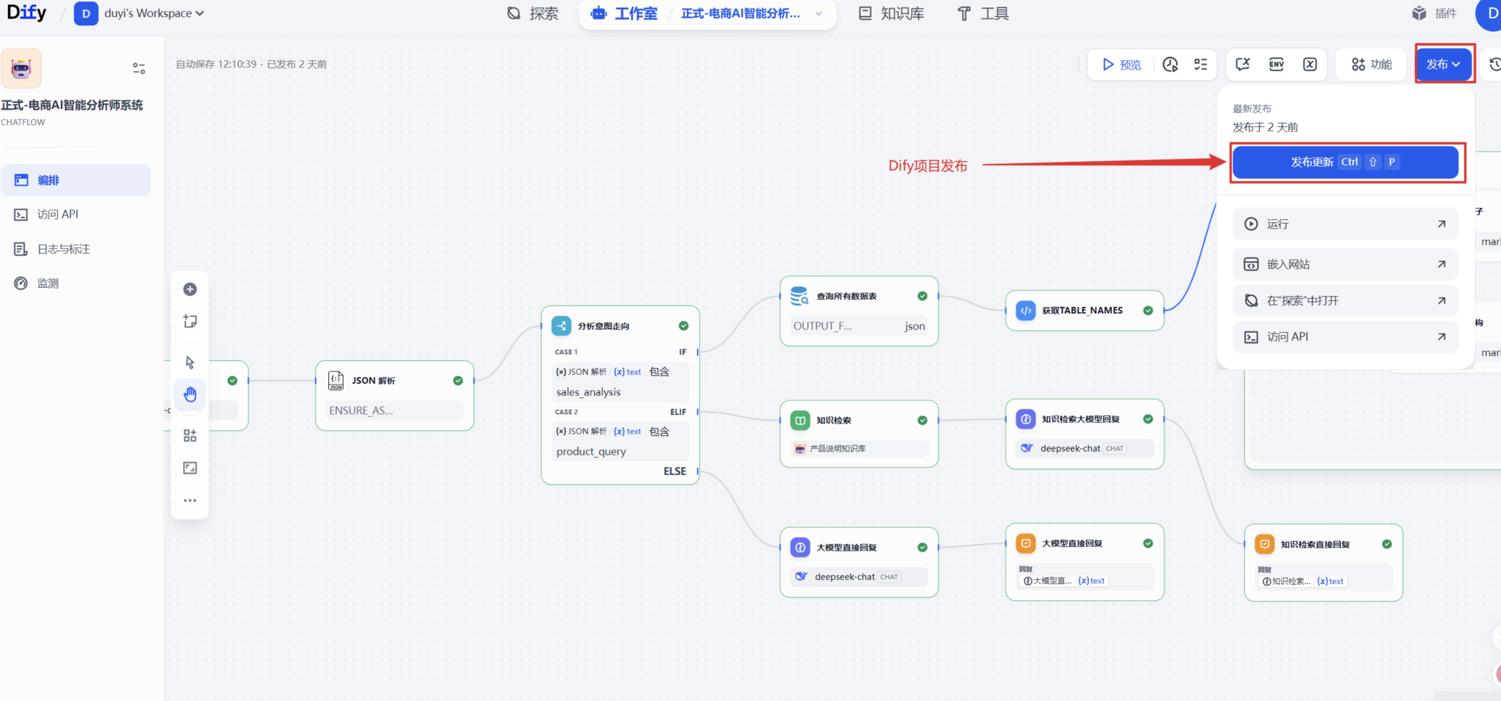Click the 发布更新 button

pyautogui.click(x=1345, y=162)
